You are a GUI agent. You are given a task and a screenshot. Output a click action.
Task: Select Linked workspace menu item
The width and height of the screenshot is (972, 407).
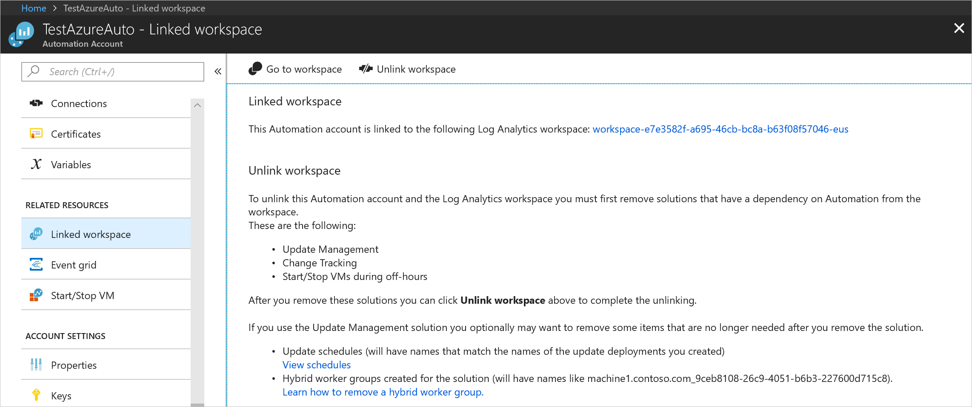91,235
